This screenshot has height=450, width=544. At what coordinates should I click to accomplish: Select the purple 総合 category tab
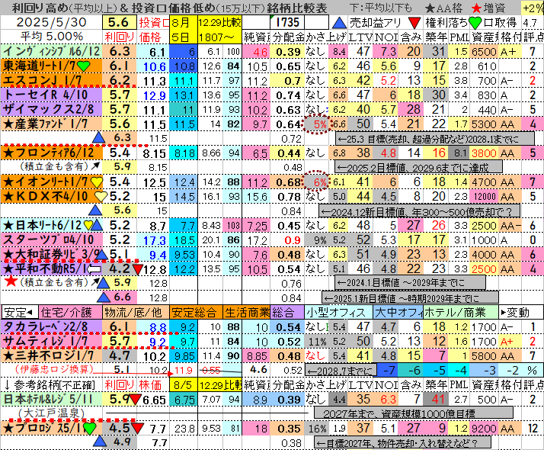click(287, 313)
